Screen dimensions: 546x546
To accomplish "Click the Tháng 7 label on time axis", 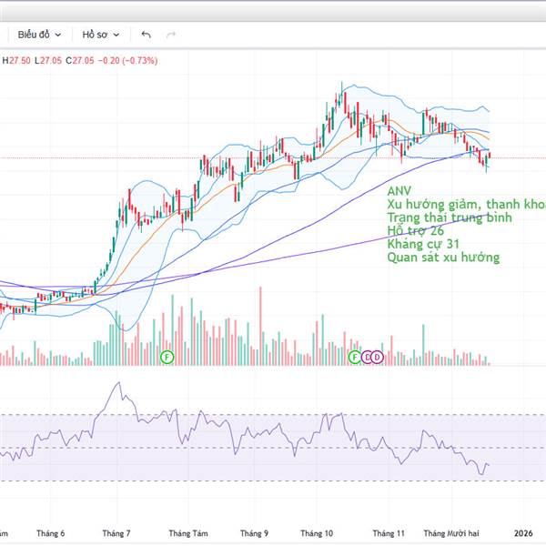I will (x=116, y=533).
